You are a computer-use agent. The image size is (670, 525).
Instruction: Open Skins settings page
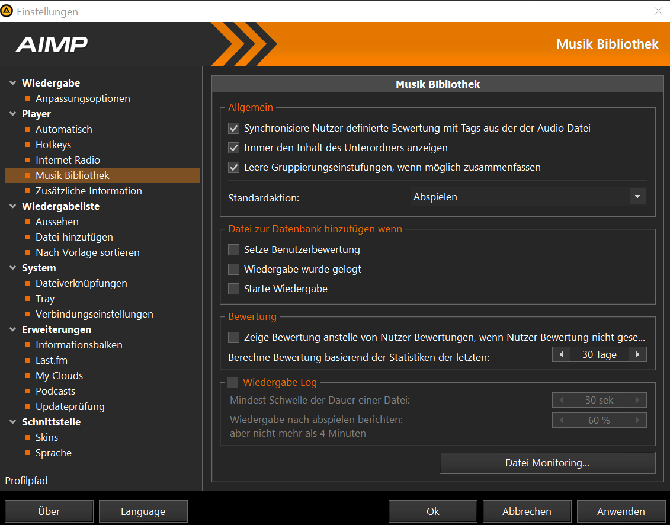(47, 437)
